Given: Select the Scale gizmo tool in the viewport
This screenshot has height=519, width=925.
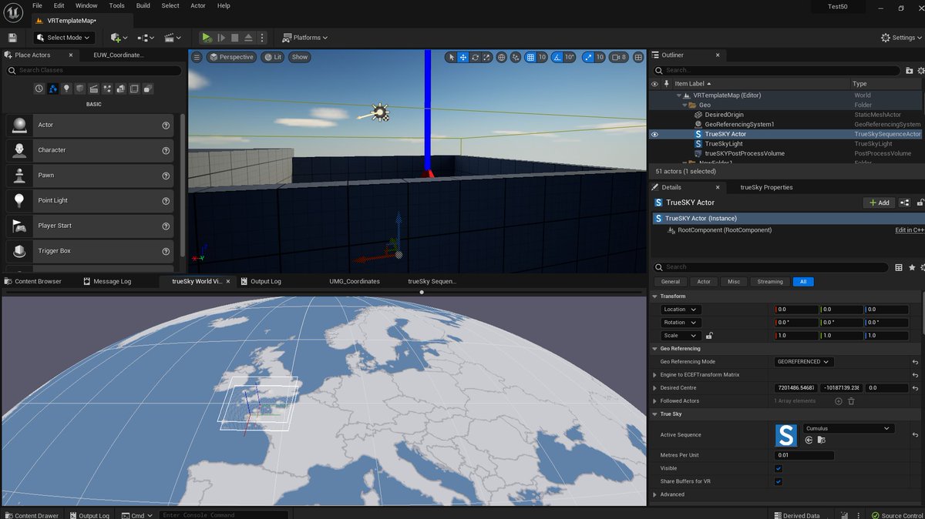Looking at the screenshot, I should click(x=487, y=57).
